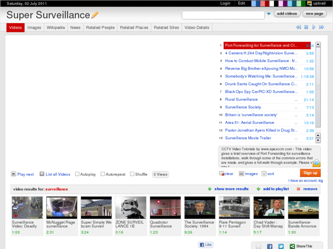Click the red X remove icon
This screenshot has width=333, height=249.
[x=298, y=189]
